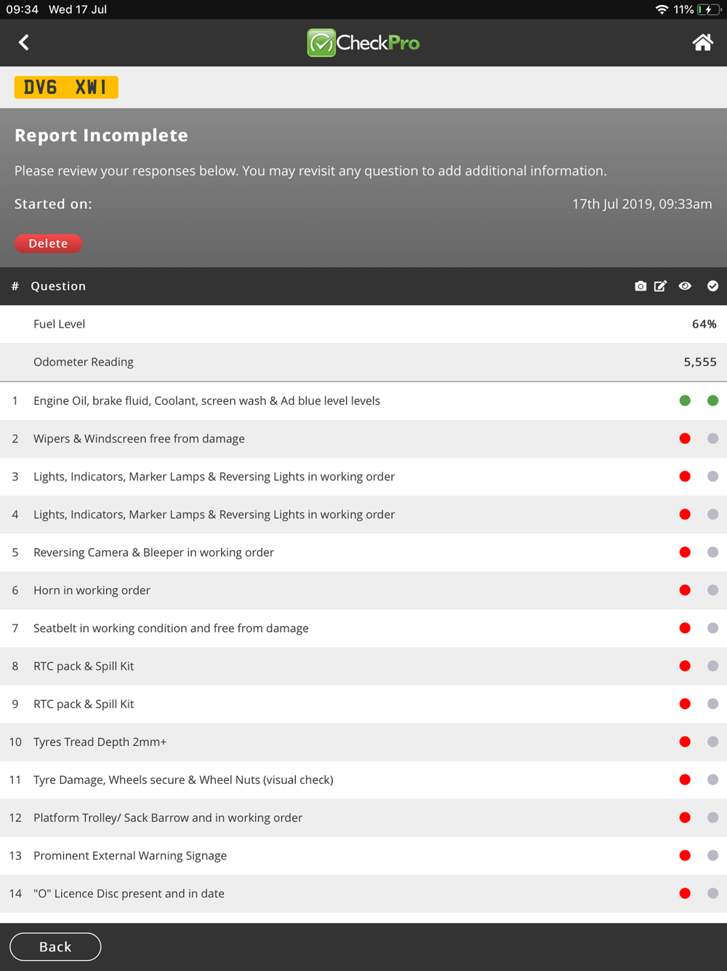Image resolution: width=727 pixels, height=971 pixels.
Task: Open question 12 Platform Trolley row
Action: point(363,817)
